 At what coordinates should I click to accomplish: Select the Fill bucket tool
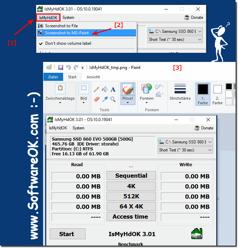click(x=104, y=90)
